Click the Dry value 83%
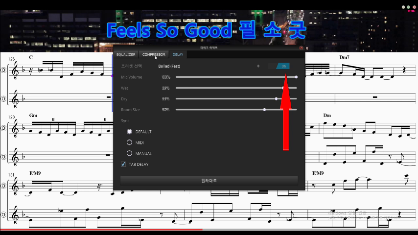Viewport: 418px width, 235px height. click(x=166, y=99)
